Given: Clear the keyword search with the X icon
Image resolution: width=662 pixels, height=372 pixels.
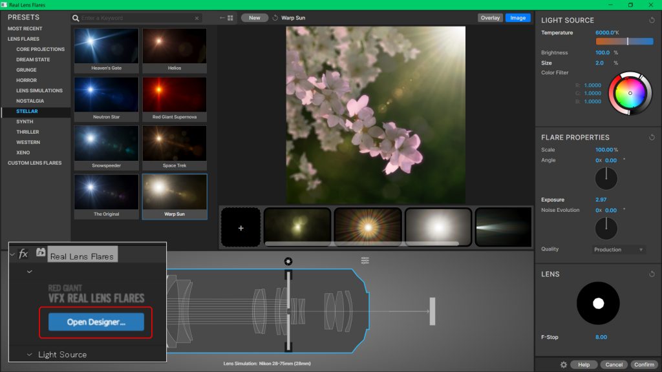Looking at the screenshot, I should (x=198, y=19).
